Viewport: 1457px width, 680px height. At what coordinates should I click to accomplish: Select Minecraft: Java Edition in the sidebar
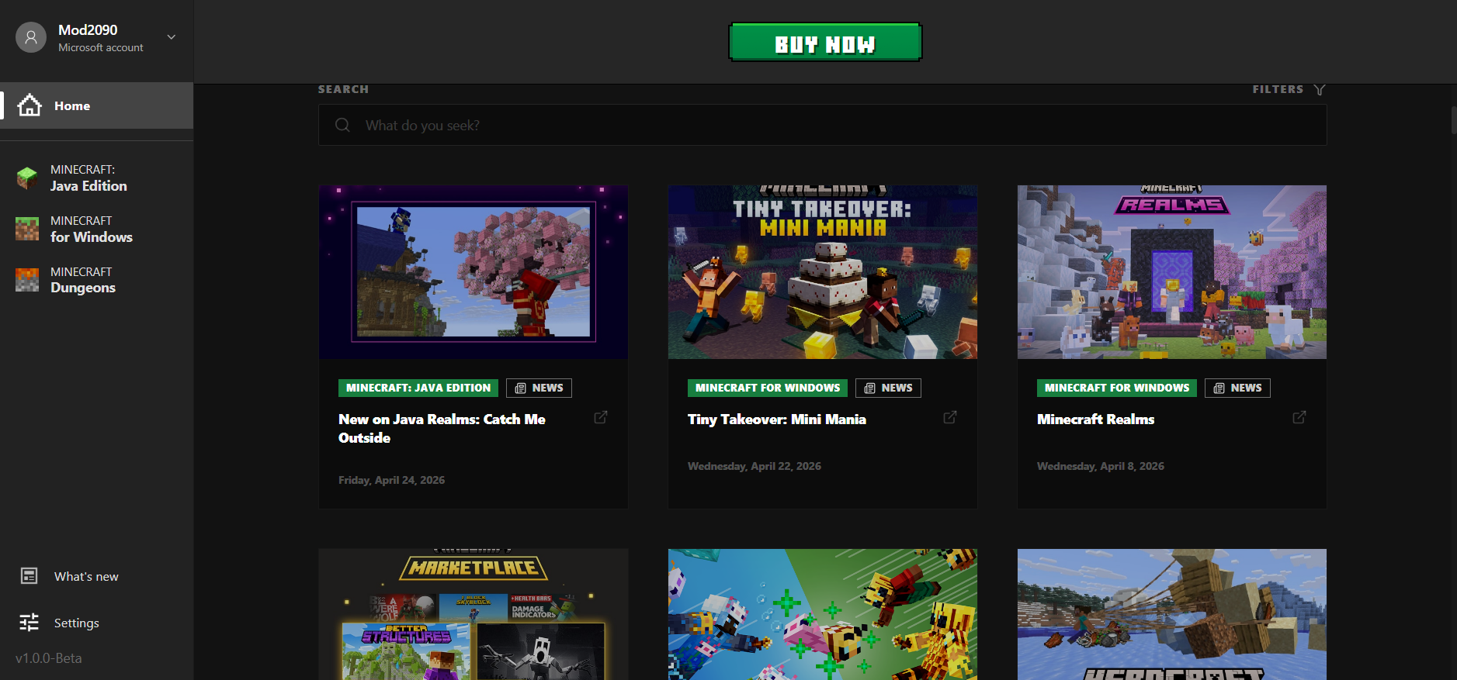click(x=97, y=178)
